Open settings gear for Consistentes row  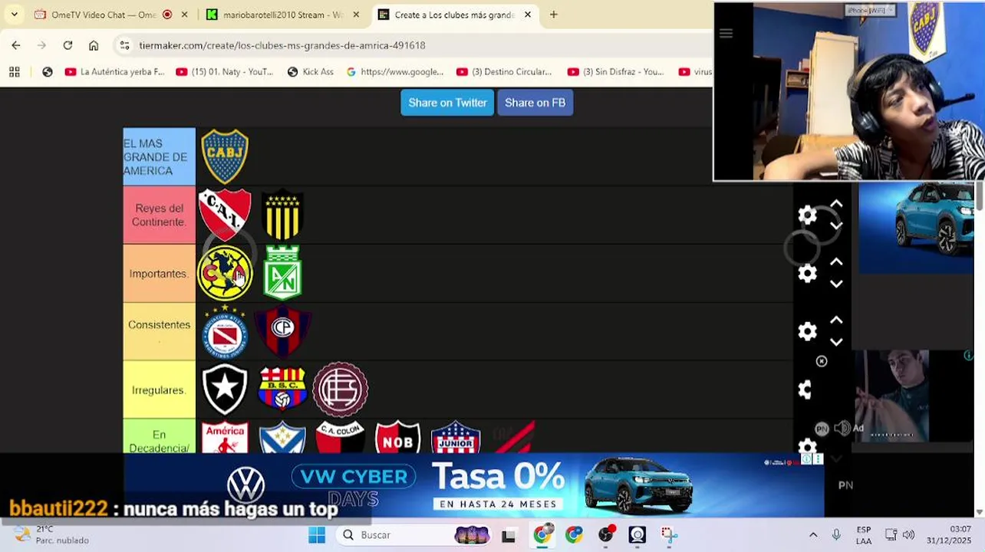(807, 331)
